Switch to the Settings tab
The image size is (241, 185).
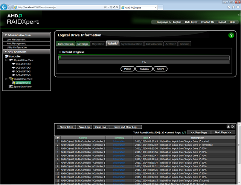click(x=83, y=44)
